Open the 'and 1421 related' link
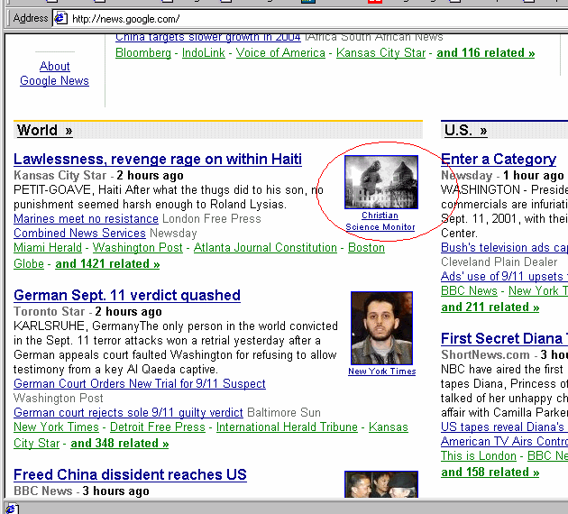This screenshot has width=568, height=514. coord(107,263)
